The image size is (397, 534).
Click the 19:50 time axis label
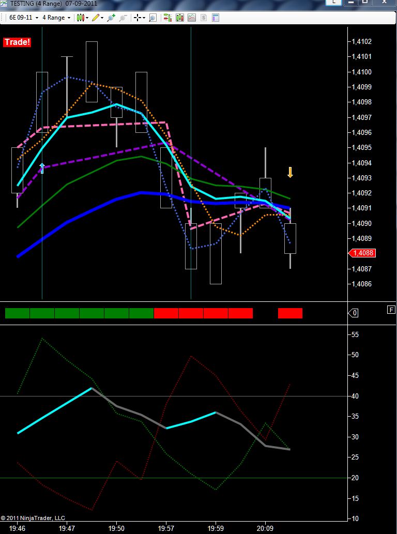tap(116, 528)
